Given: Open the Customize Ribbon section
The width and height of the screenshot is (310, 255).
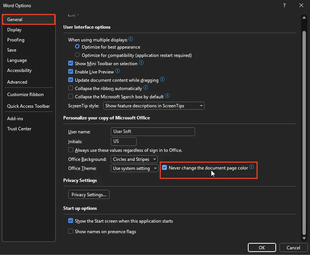Looking at the screenshot, I should tap(25, 95).
